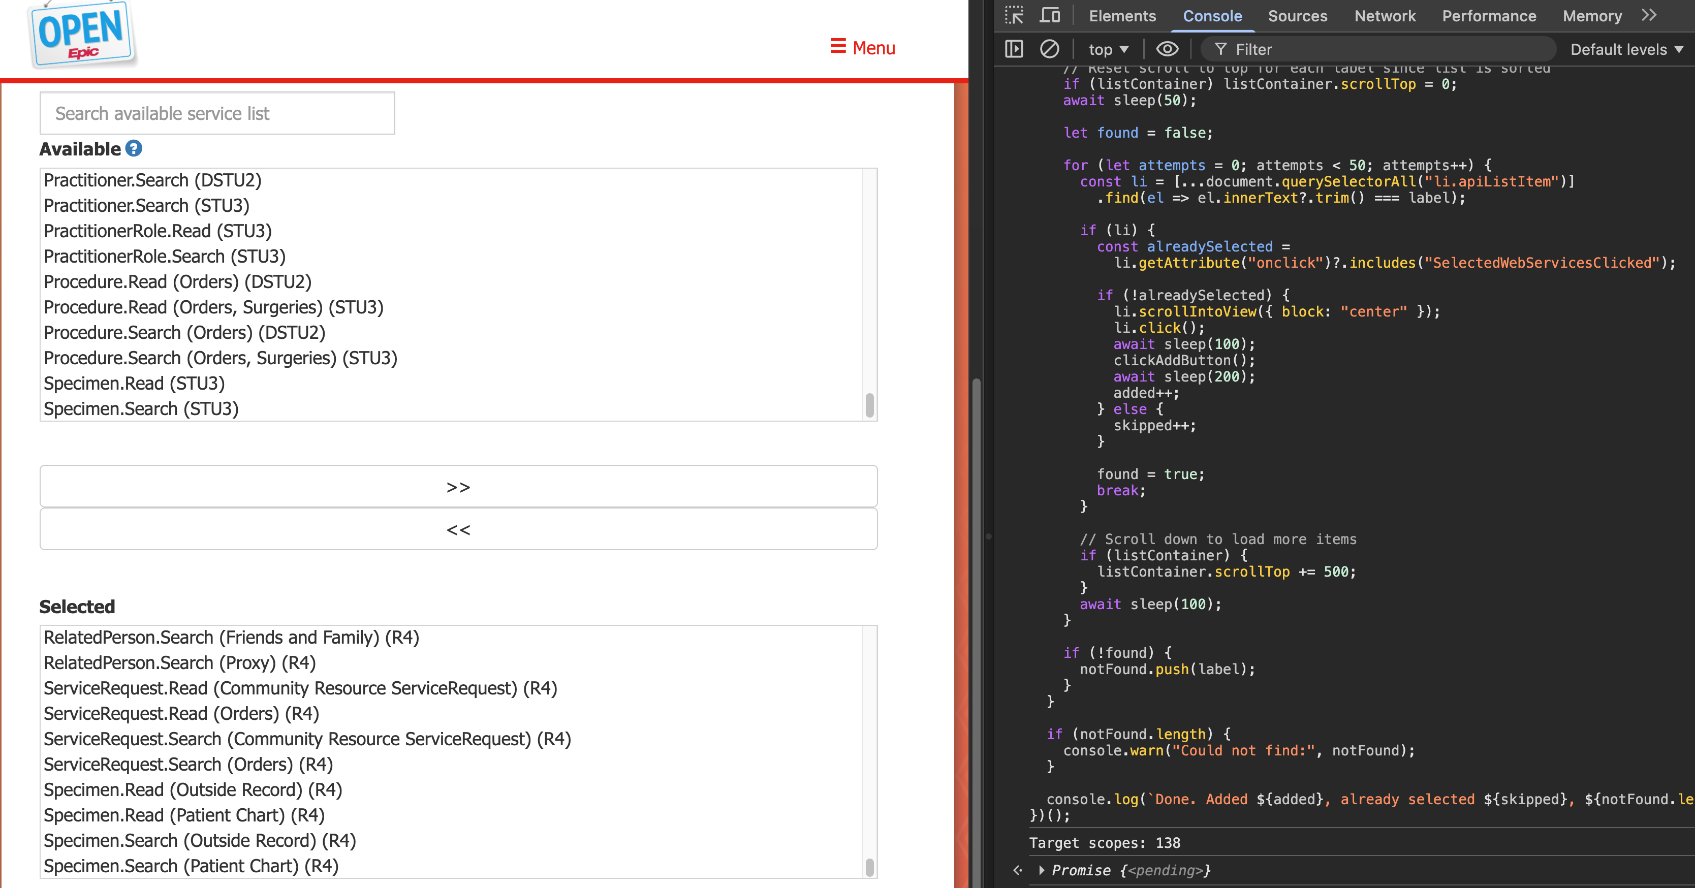The height and width of the screenshot is (888, 1695).
Task: Switch to the Elements tab
Action: click(1122, 16)
